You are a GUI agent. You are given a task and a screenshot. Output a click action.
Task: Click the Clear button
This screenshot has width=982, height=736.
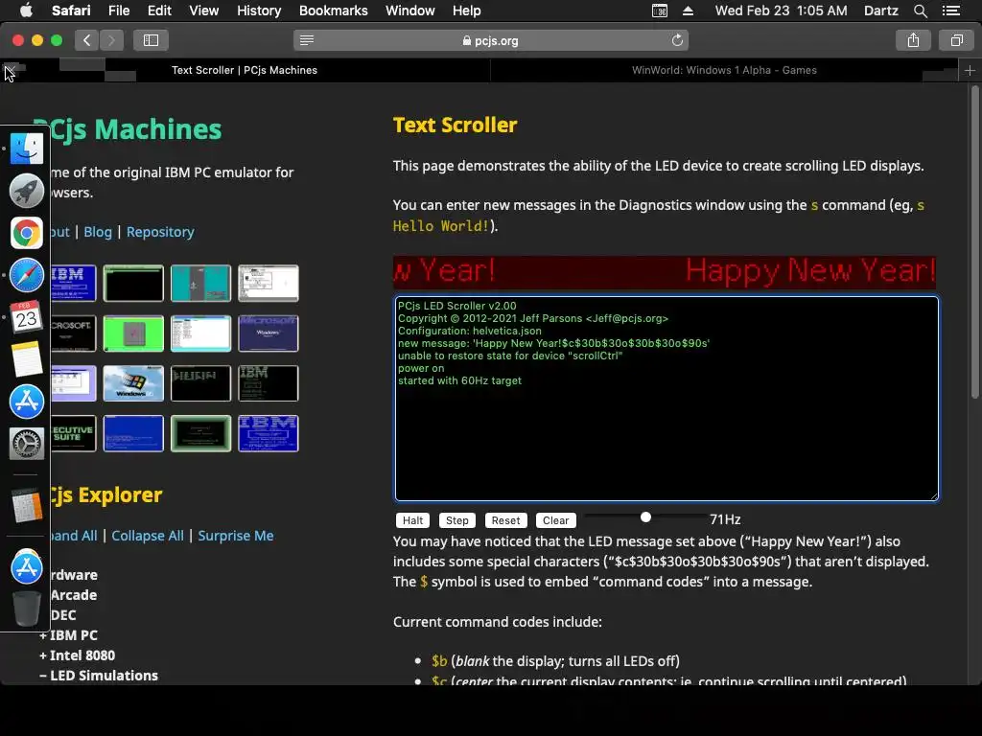(x=555, y=520)
